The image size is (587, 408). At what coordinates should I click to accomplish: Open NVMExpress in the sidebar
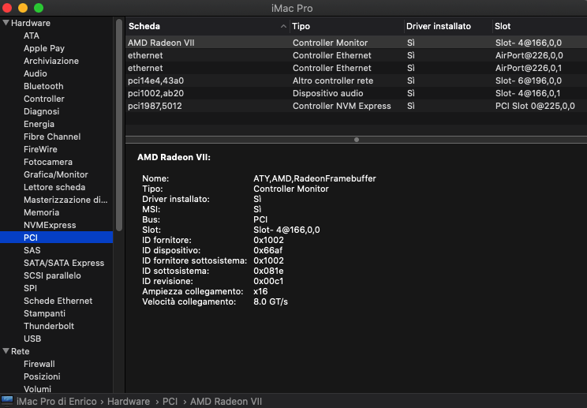click(50, 225)
